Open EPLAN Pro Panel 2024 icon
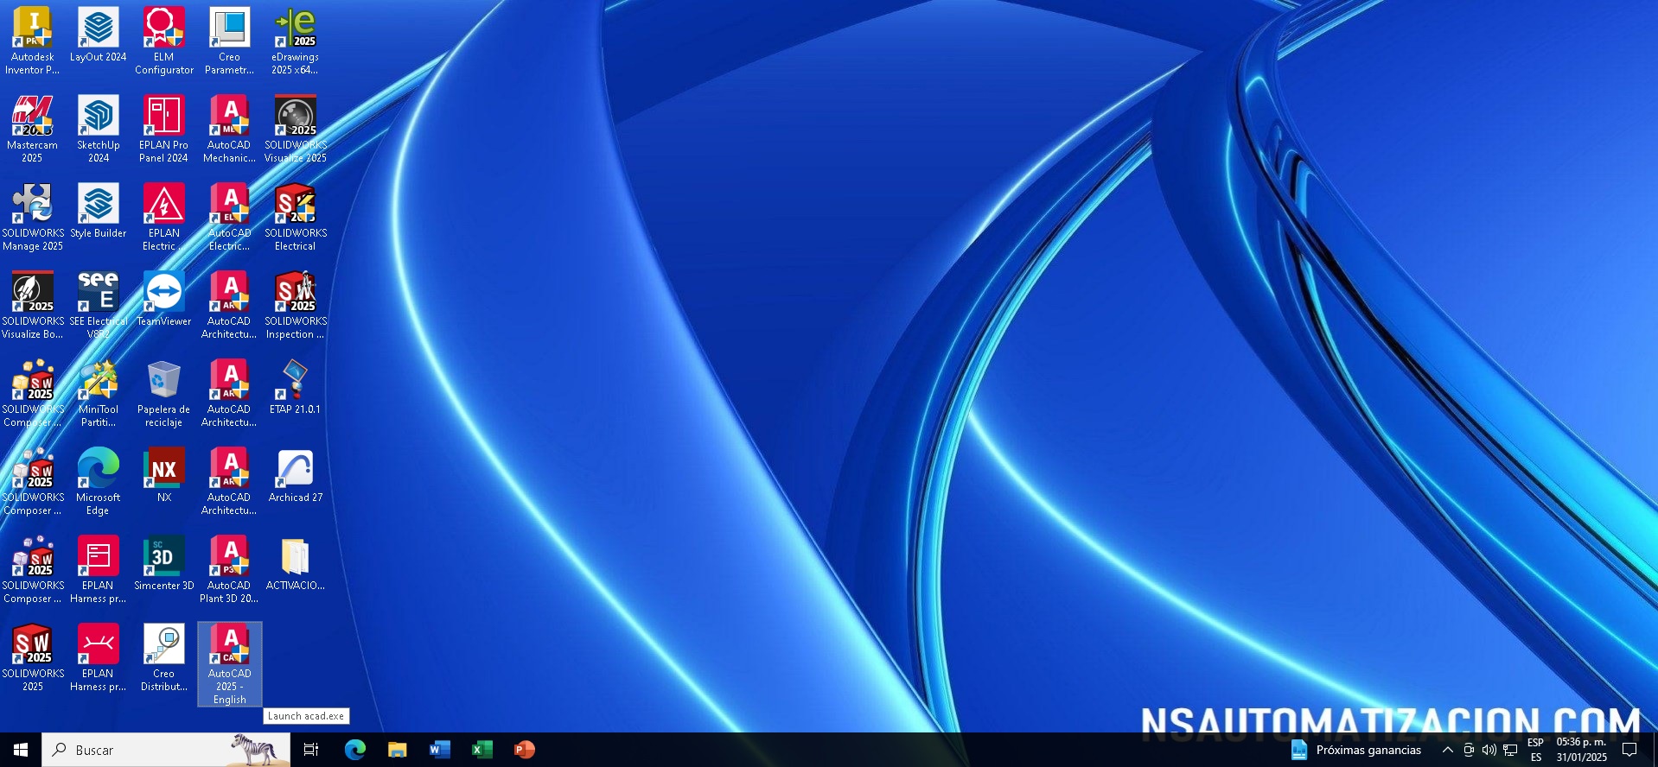The image size is (1658, 767). pos(164,129)
